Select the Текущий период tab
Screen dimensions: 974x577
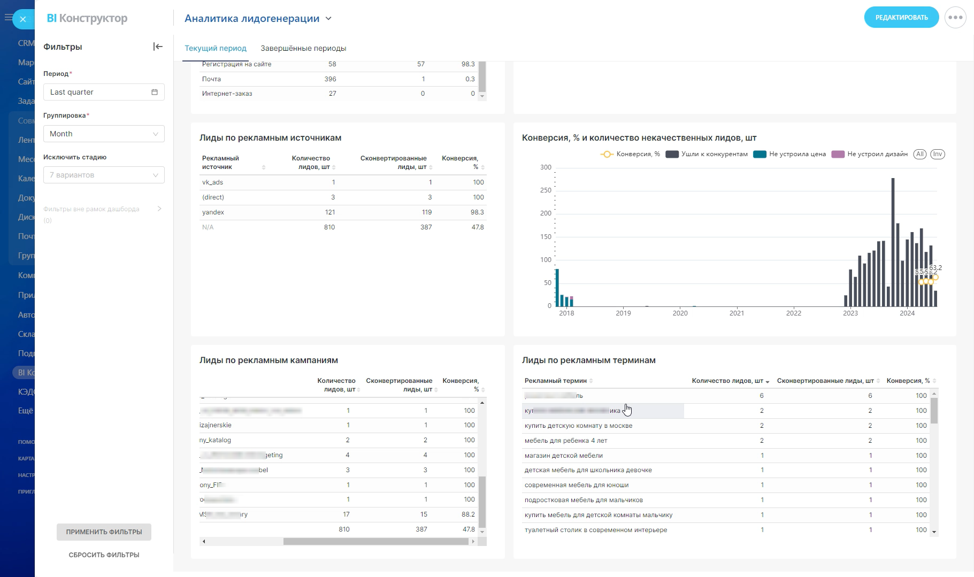pyautogui.click(x=216, y=48)
